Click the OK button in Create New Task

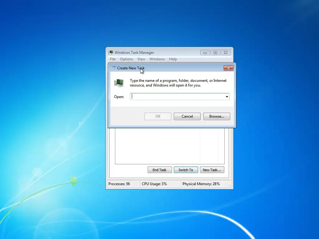[x=158, y=116]
